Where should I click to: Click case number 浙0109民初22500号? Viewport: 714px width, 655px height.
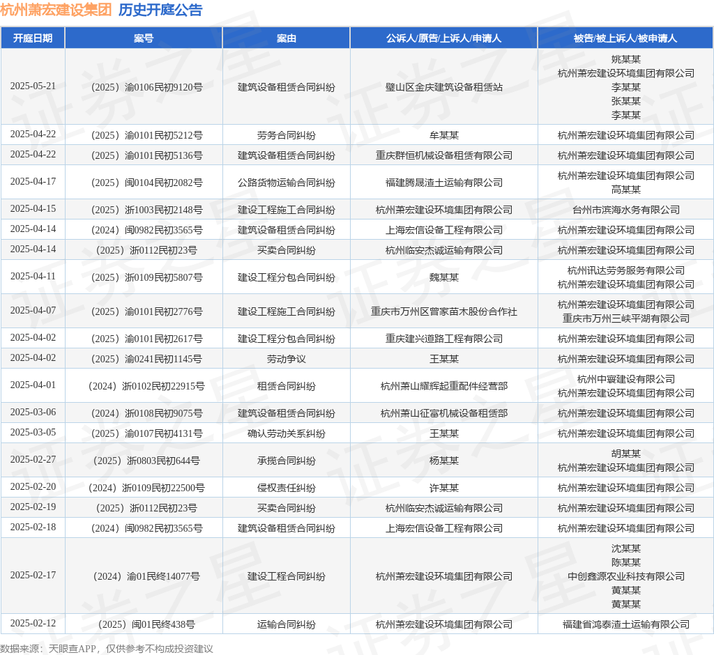(146, 488)
